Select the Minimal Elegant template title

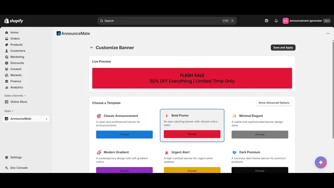pyautogui.click(x=251, y=116)
